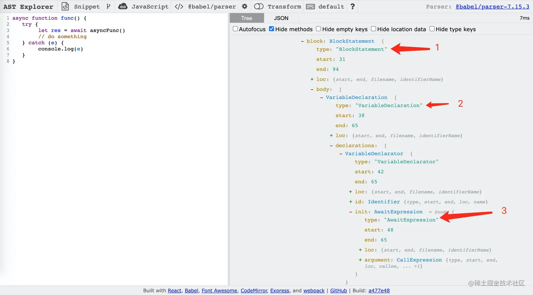Open the Snippet menu icon

[x=65, y=6]
